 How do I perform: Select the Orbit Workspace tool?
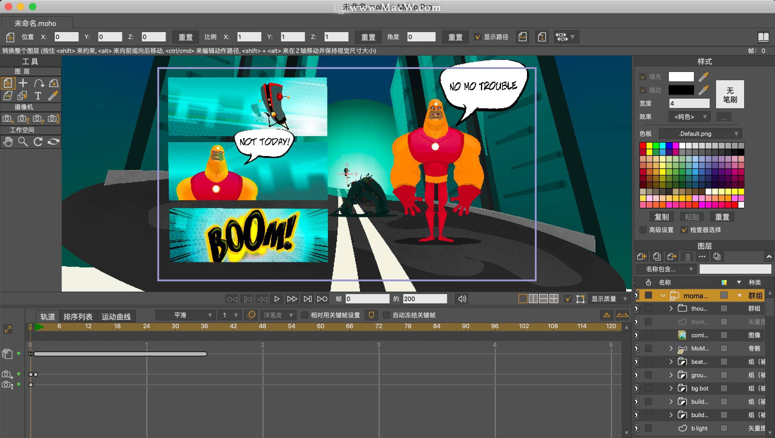[x=53, y=142]
